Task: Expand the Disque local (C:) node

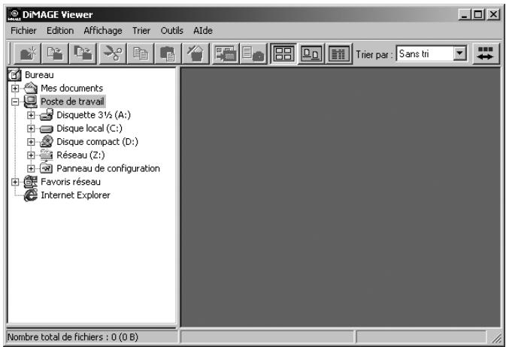Action: 31,128
